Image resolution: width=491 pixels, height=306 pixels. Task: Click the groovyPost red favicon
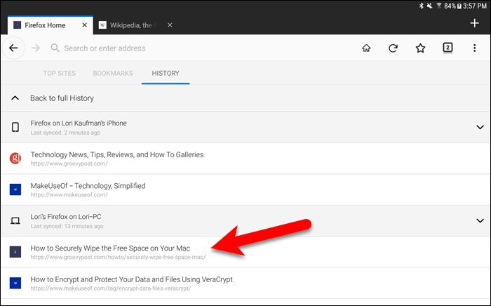click(15, 158)
